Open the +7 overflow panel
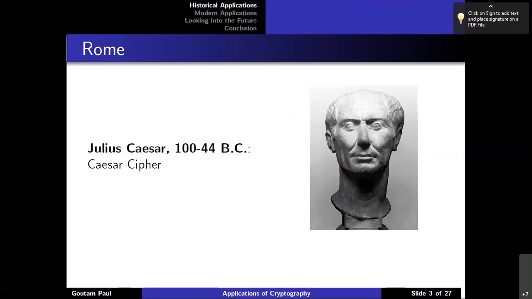Screen dimensions: 532x299 tap(525, 294)
